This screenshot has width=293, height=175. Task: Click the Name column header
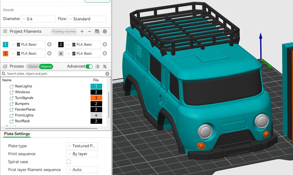(x=7, y=80)
